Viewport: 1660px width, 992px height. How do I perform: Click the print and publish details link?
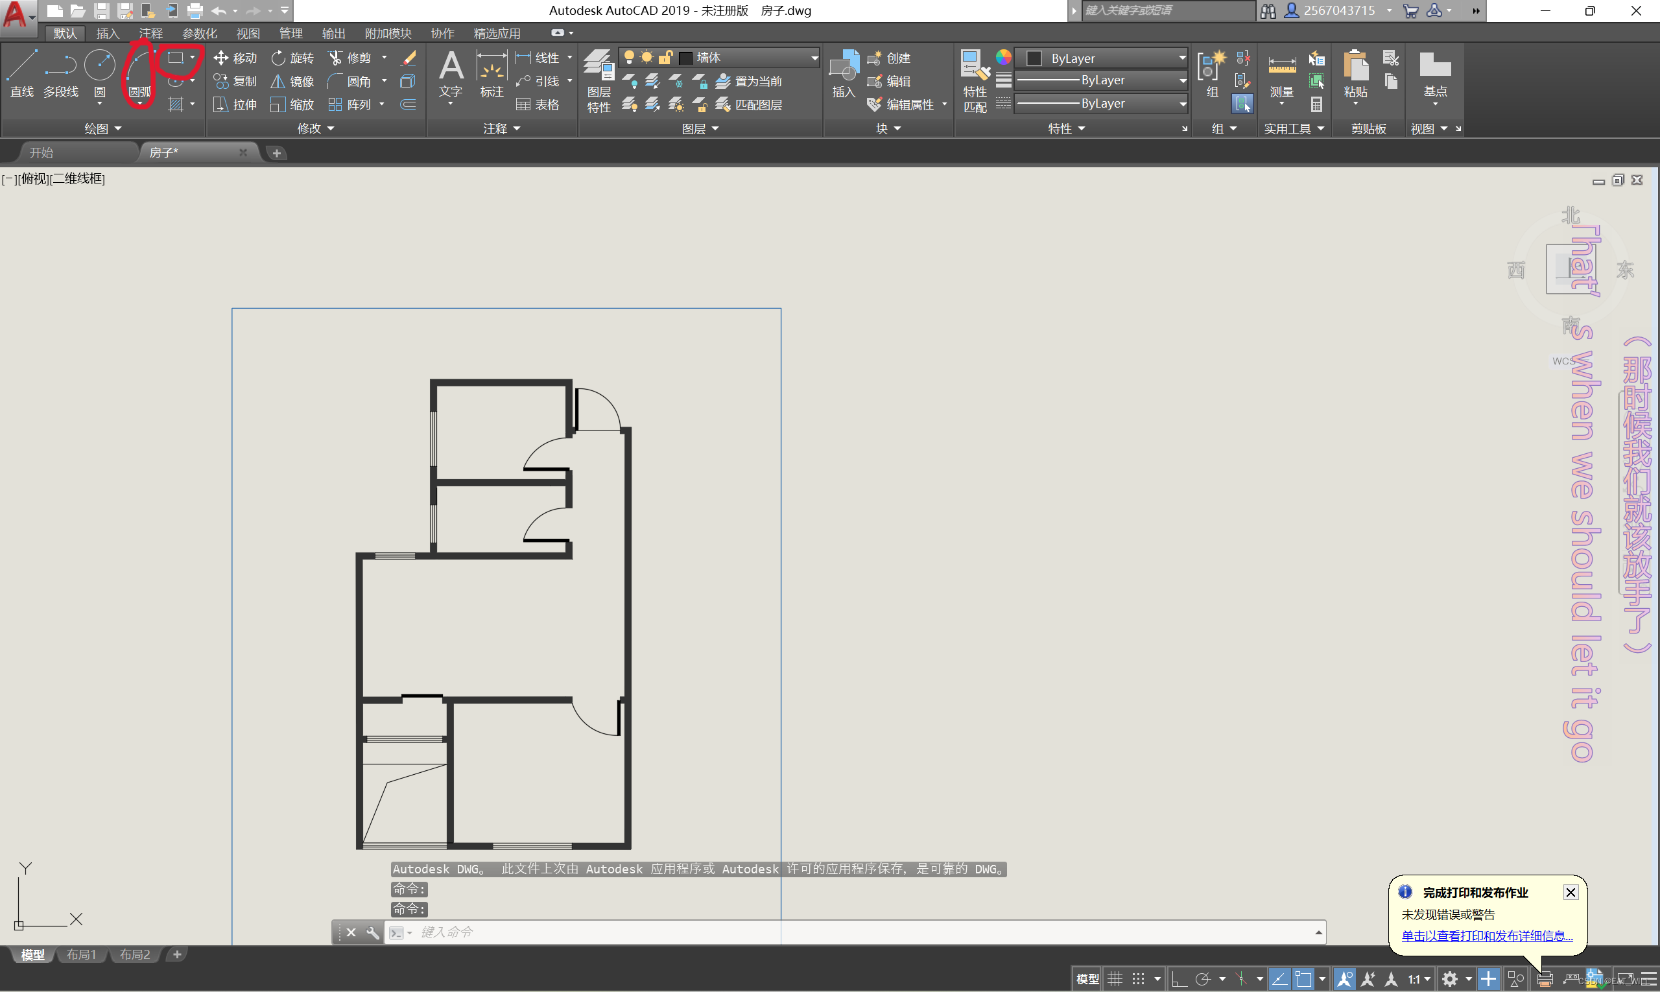[x=1486, y=936]
